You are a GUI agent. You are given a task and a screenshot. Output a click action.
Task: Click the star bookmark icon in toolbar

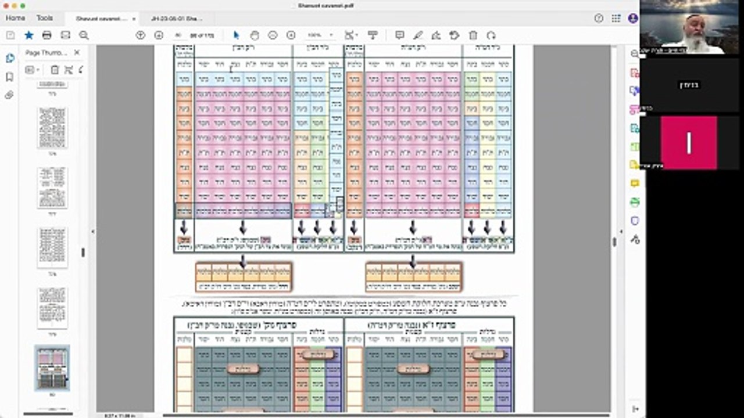[x=28, y=35]
